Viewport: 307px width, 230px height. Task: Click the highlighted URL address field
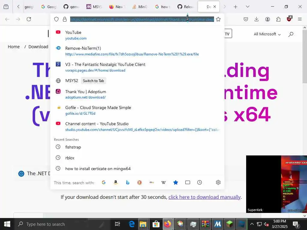[142, 19]
